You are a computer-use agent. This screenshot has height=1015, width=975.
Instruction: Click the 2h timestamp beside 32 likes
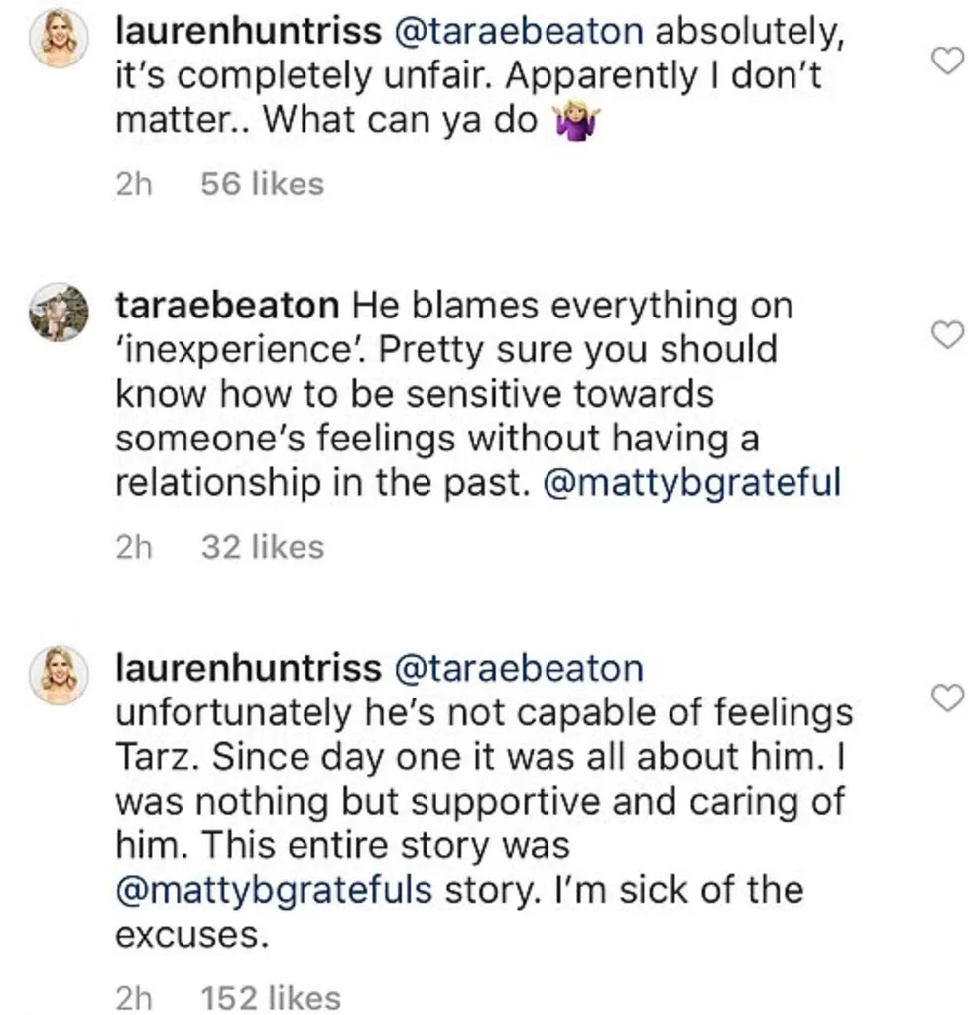[134, 547]
